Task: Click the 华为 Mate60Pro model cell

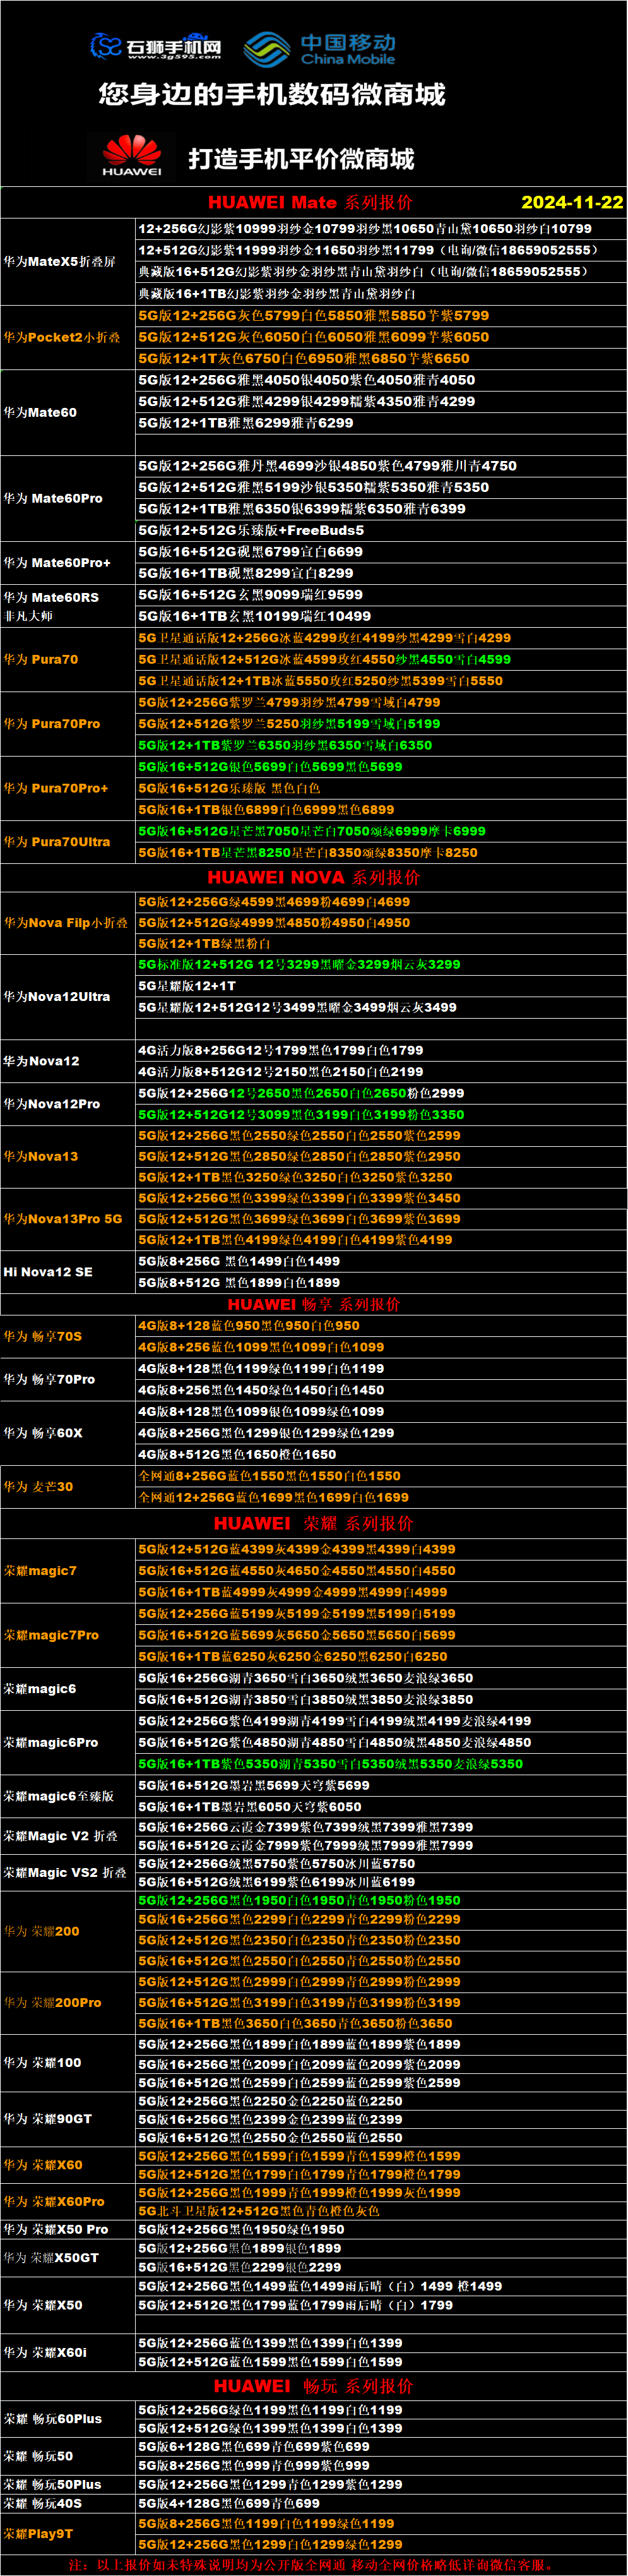Action: pyautogui.click(x=67, y=498)
